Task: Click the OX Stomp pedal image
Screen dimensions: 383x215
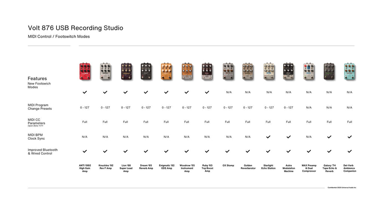Action: [x=227, y=71]
